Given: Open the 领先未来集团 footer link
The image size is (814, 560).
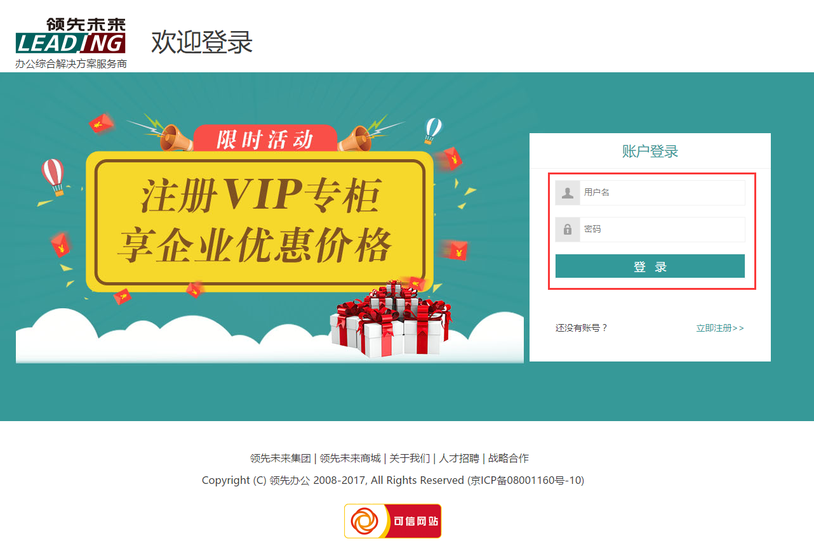Looking at the screenshot, I should [x=281, y=458].
